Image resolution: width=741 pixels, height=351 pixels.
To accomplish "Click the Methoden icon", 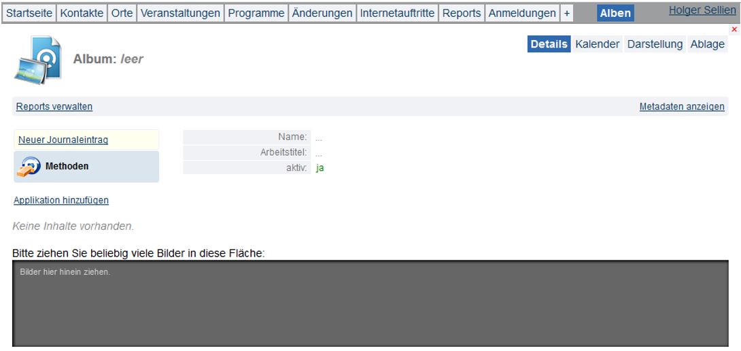I will click(x=29, y=167).
